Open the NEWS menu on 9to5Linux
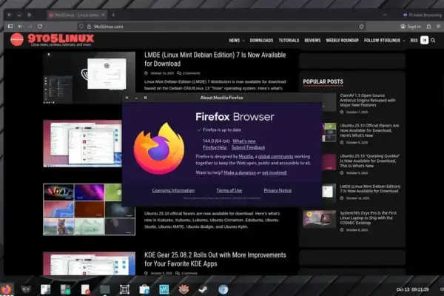Viewport: 444px width, 296px height. (x=235, y=41)
